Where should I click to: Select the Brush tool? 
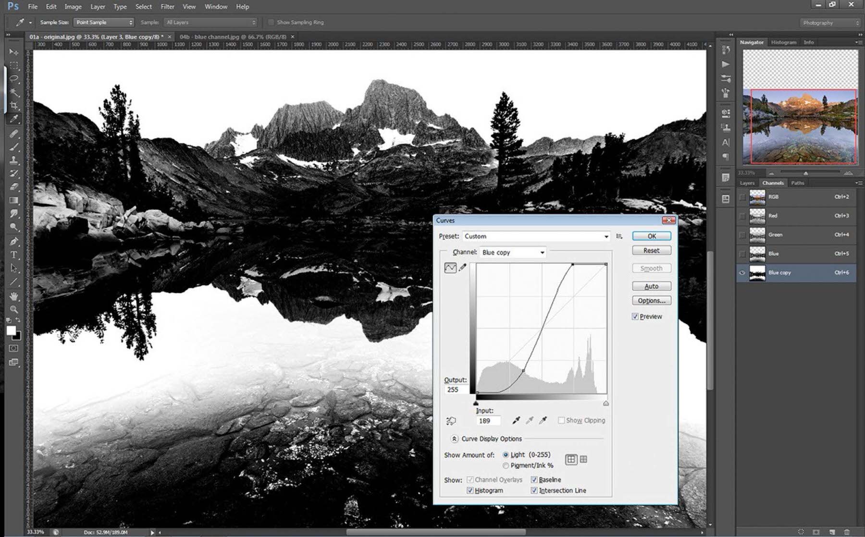[x=13, y=146]
